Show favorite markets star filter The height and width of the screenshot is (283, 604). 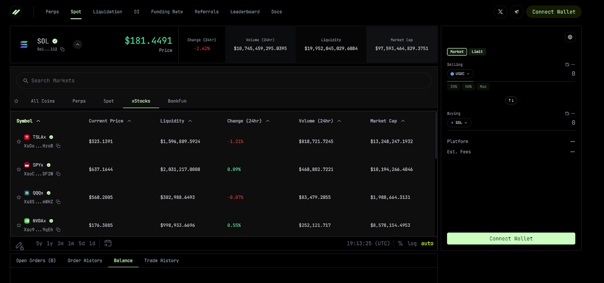(16, 101)
